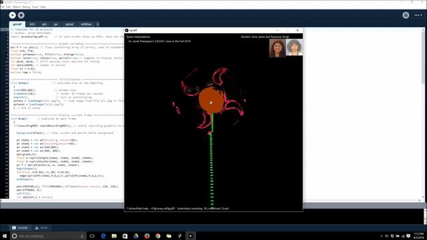Open Task View from the taskbar
The image size is (427, 240).
click(92, 236)
